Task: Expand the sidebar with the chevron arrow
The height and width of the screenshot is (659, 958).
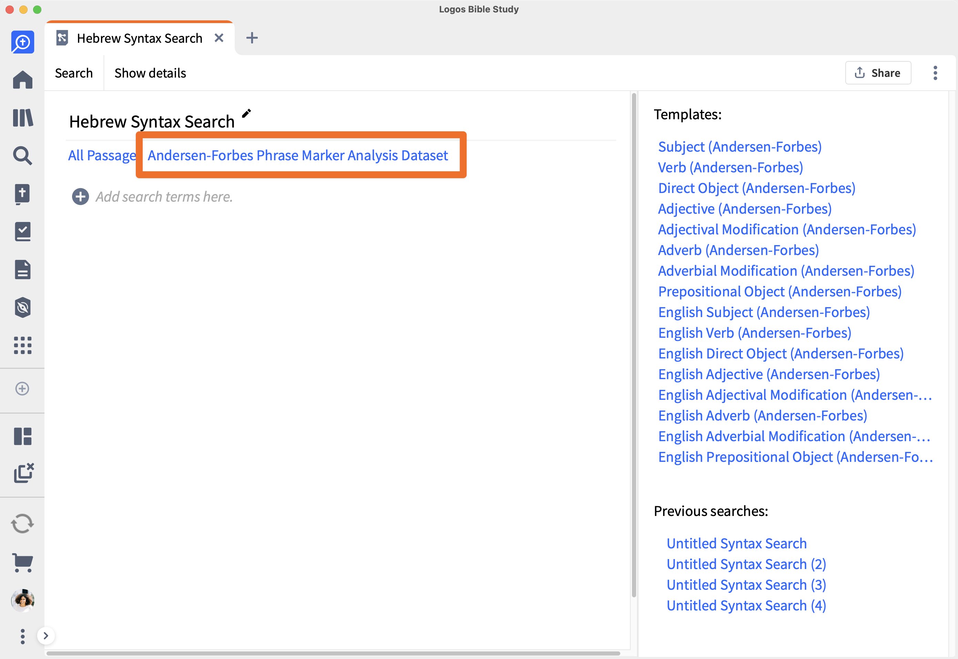Action: (46, 636)
